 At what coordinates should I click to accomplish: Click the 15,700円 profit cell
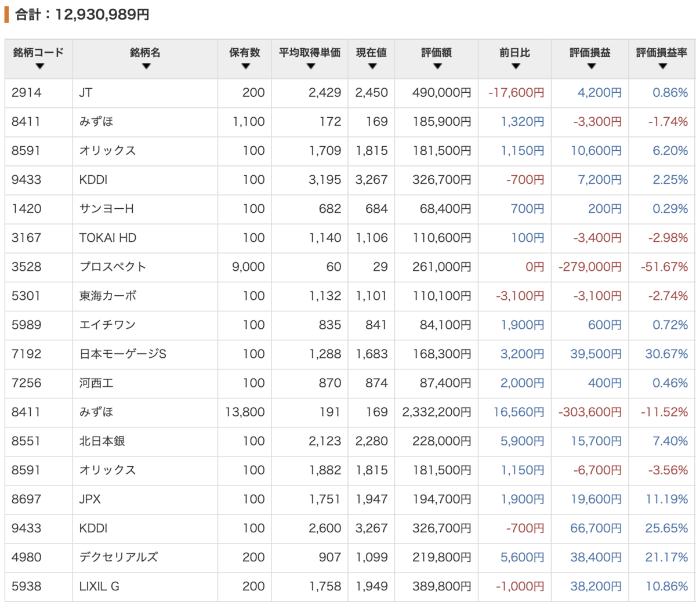click(596, 441)
